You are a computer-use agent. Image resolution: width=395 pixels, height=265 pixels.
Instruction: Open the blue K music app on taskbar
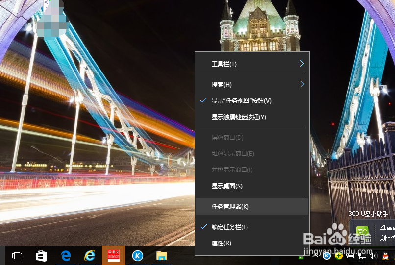138,256
